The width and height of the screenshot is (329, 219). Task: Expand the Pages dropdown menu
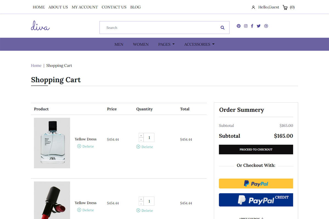point(166,44)
